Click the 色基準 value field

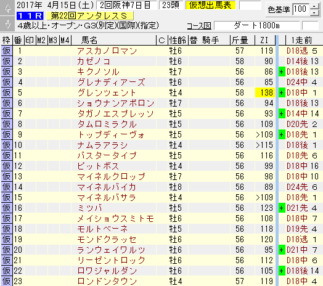point(301,9)
